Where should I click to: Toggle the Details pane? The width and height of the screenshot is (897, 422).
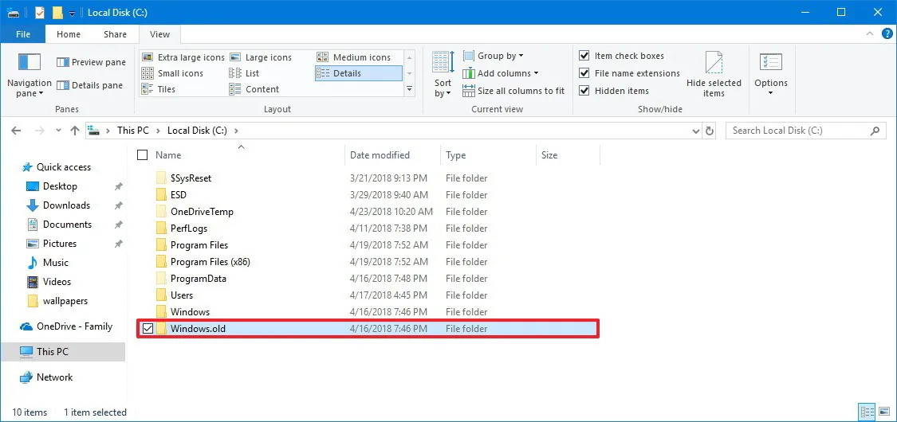click(90, 85)
